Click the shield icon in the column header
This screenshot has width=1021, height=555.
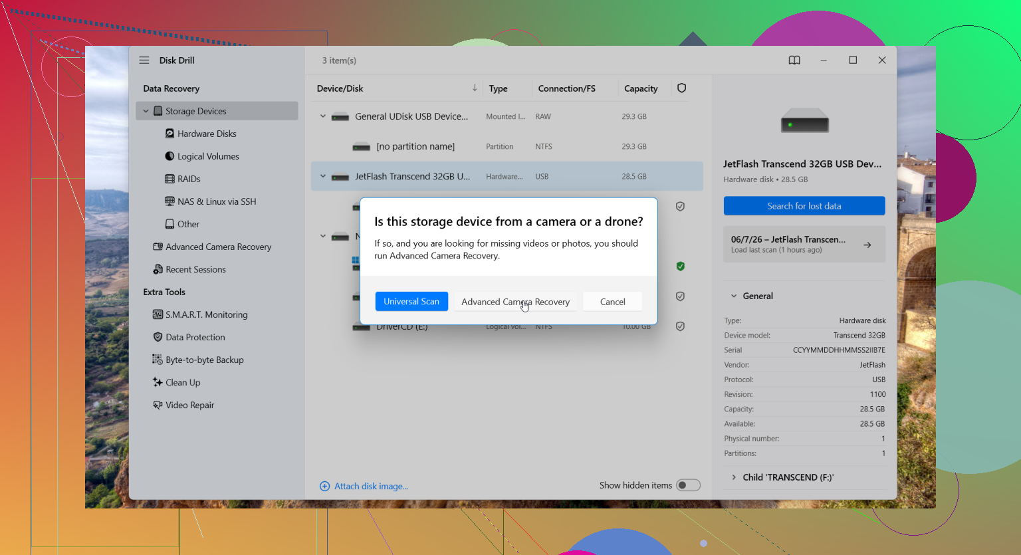click(681, 88)
